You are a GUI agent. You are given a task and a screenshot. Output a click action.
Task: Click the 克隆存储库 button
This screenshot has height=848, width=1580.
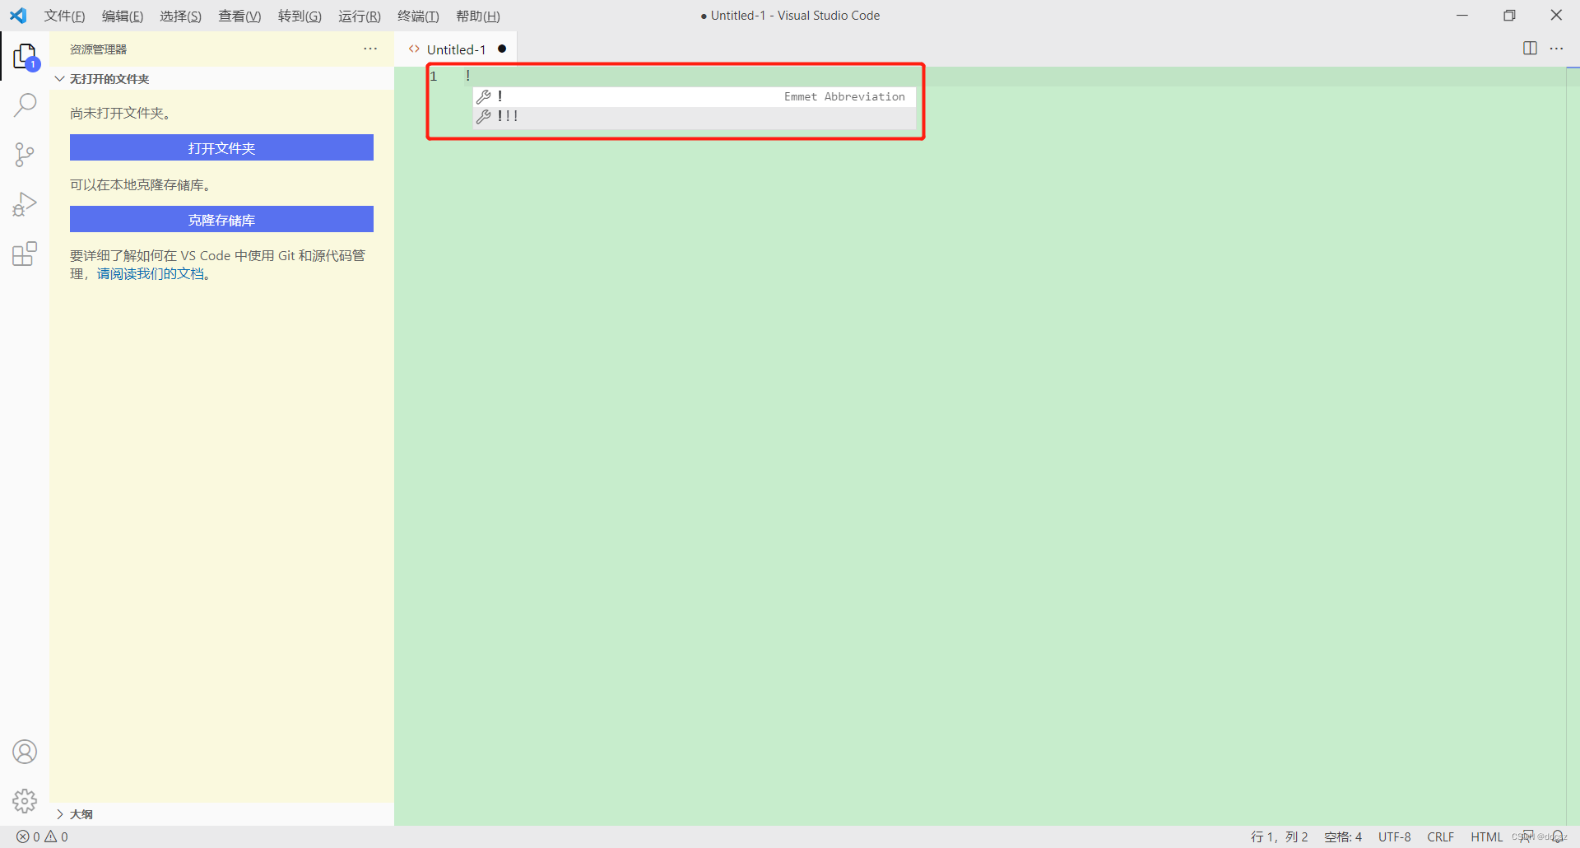pyautogui.click(x=221, y=219)
